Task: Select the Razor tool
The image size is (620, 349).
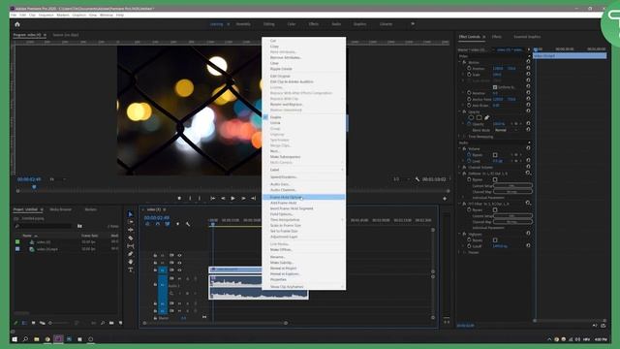Action: pyautogui.click(x=131, y=238)
